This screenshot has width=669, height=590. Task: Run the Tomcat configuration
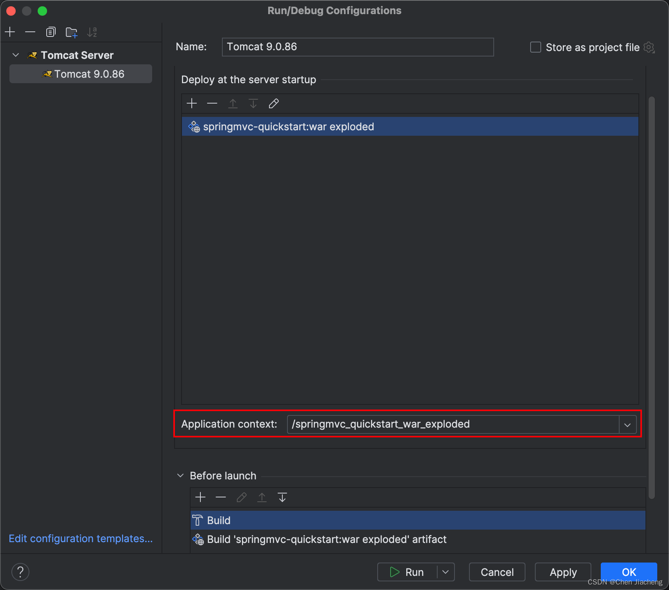click(x=407, y=572)
